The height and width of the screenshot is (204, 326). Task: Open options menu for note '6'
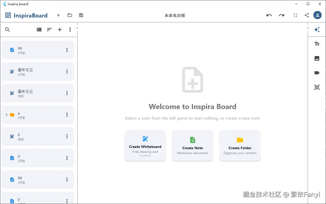coord(67,136)
